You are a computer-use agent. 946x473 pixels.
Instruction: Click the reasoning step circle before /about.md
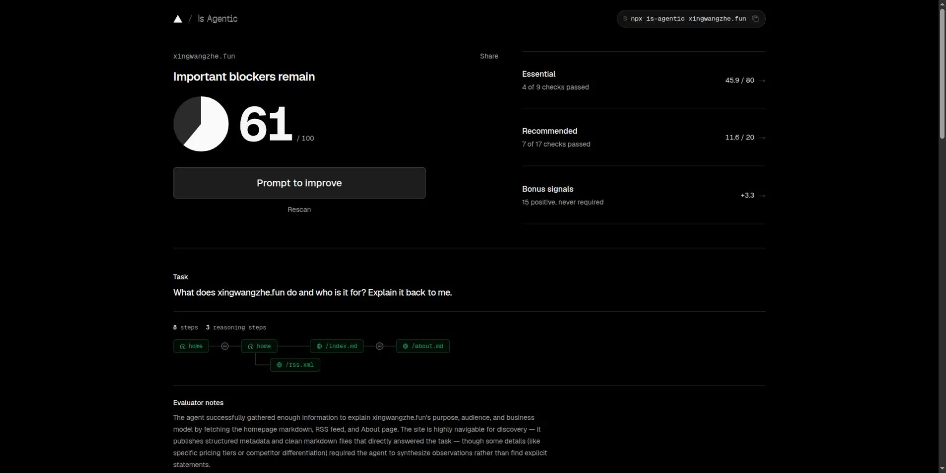tap(380, 346)
